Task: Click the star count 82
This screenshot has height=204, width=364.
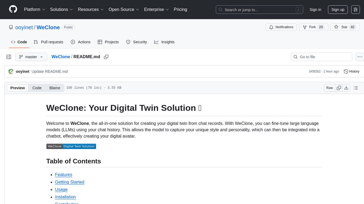Action: [x=352, y=27]
